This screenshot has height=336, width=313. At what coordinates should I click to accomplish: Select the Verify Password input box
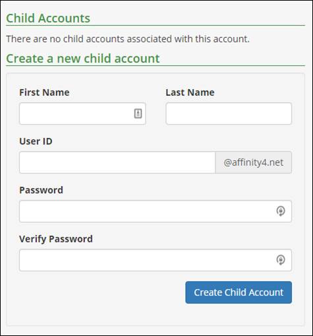pyautogui.click(x=156, y=260)
